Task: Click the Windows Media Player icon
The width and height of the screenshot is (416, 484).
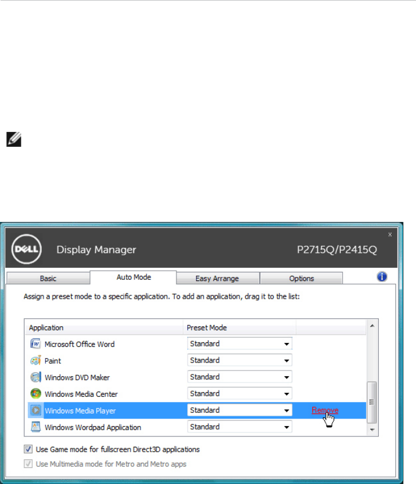Action: click(x=36, y=410)
